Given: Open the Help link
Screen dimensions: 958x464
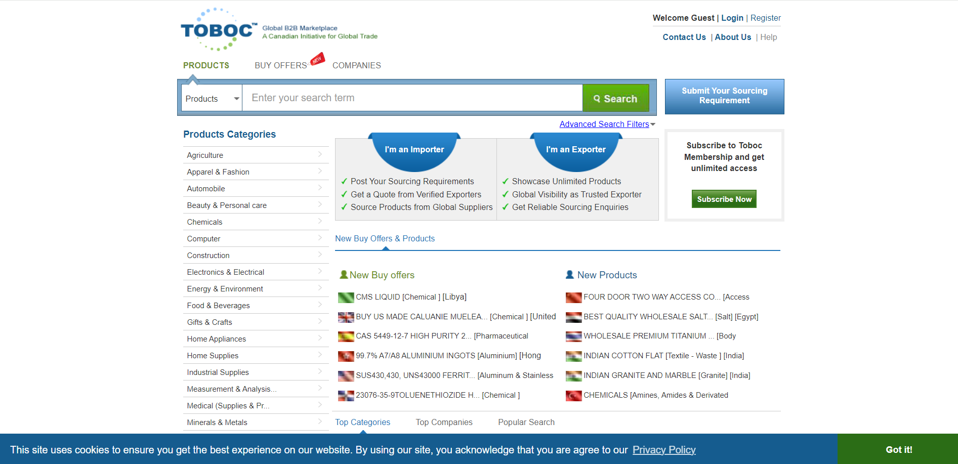Looking at the screenshot, I should 768,37.
